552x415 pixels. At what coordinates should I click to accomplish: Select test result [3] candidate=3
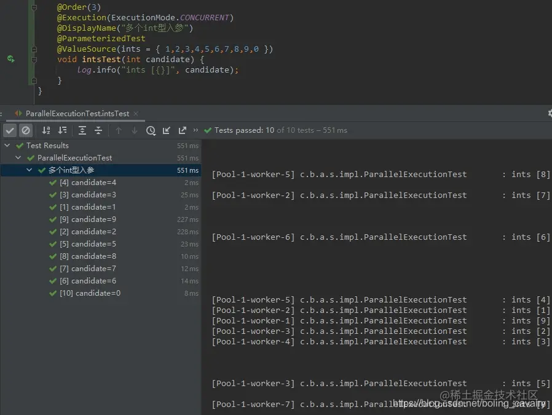[101, 195]
